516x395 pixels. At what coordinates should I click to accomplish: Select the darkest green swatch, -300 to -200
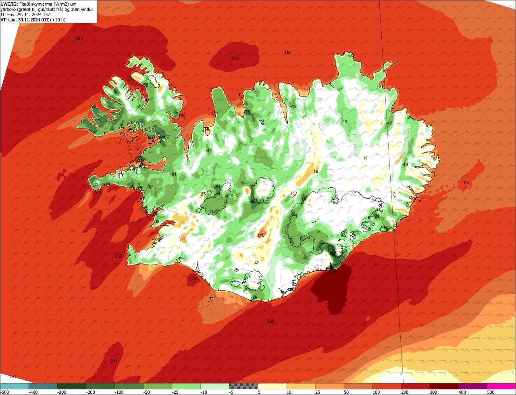[71, 386]
